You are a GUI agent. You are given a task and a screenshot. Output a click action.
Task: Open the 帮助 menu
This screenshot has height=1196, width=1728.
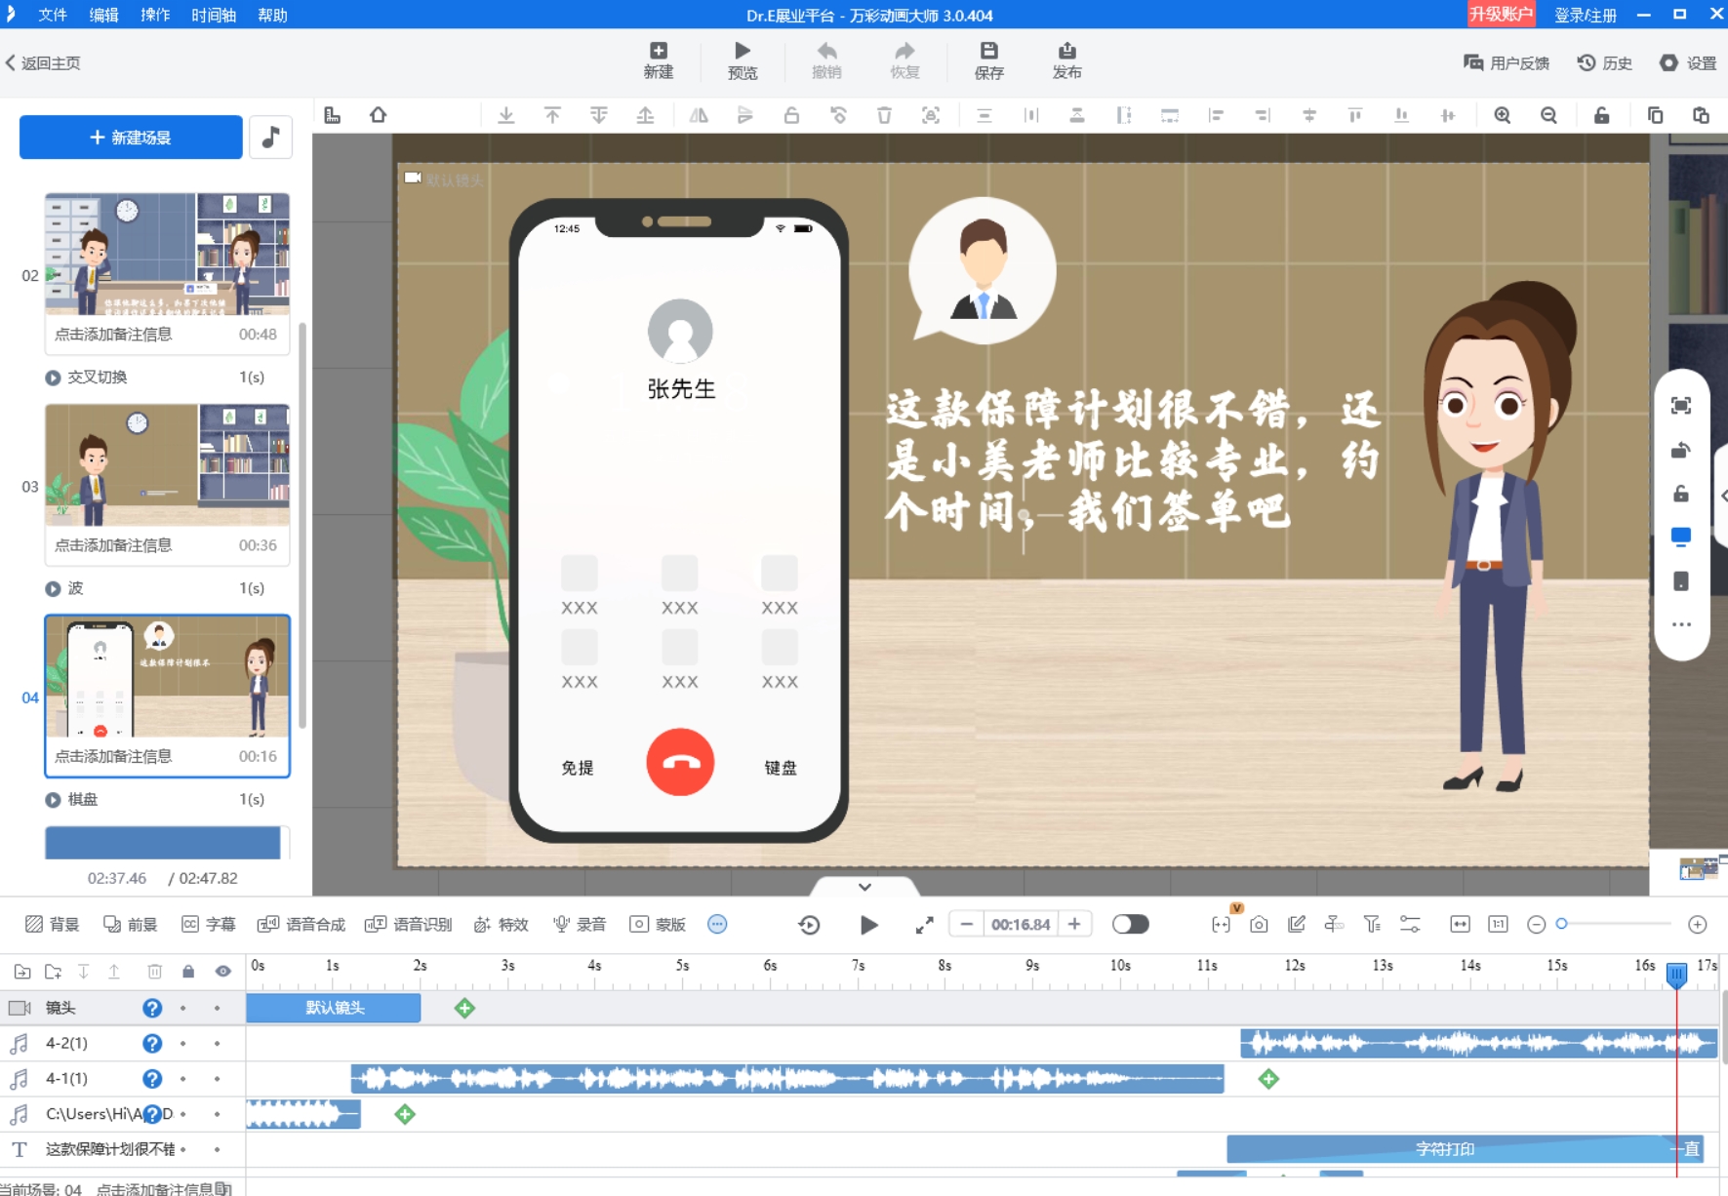coord(272,15)
